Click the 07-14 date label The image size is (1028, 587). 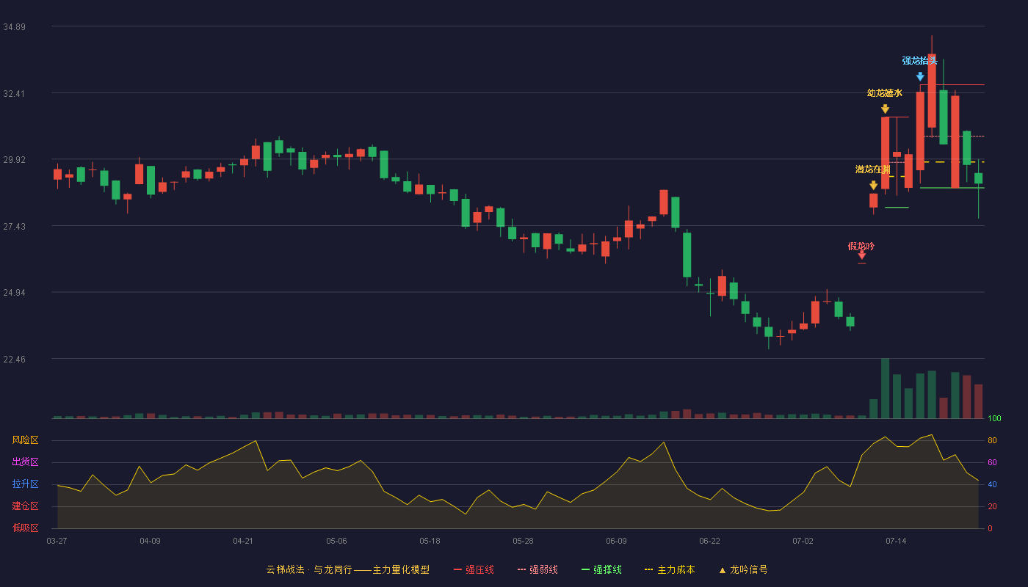point(896,541)
